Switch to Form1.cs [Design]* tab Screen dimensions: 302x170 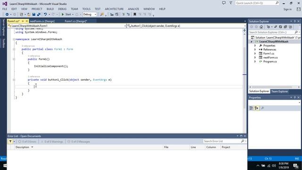[x=75, y=21]
